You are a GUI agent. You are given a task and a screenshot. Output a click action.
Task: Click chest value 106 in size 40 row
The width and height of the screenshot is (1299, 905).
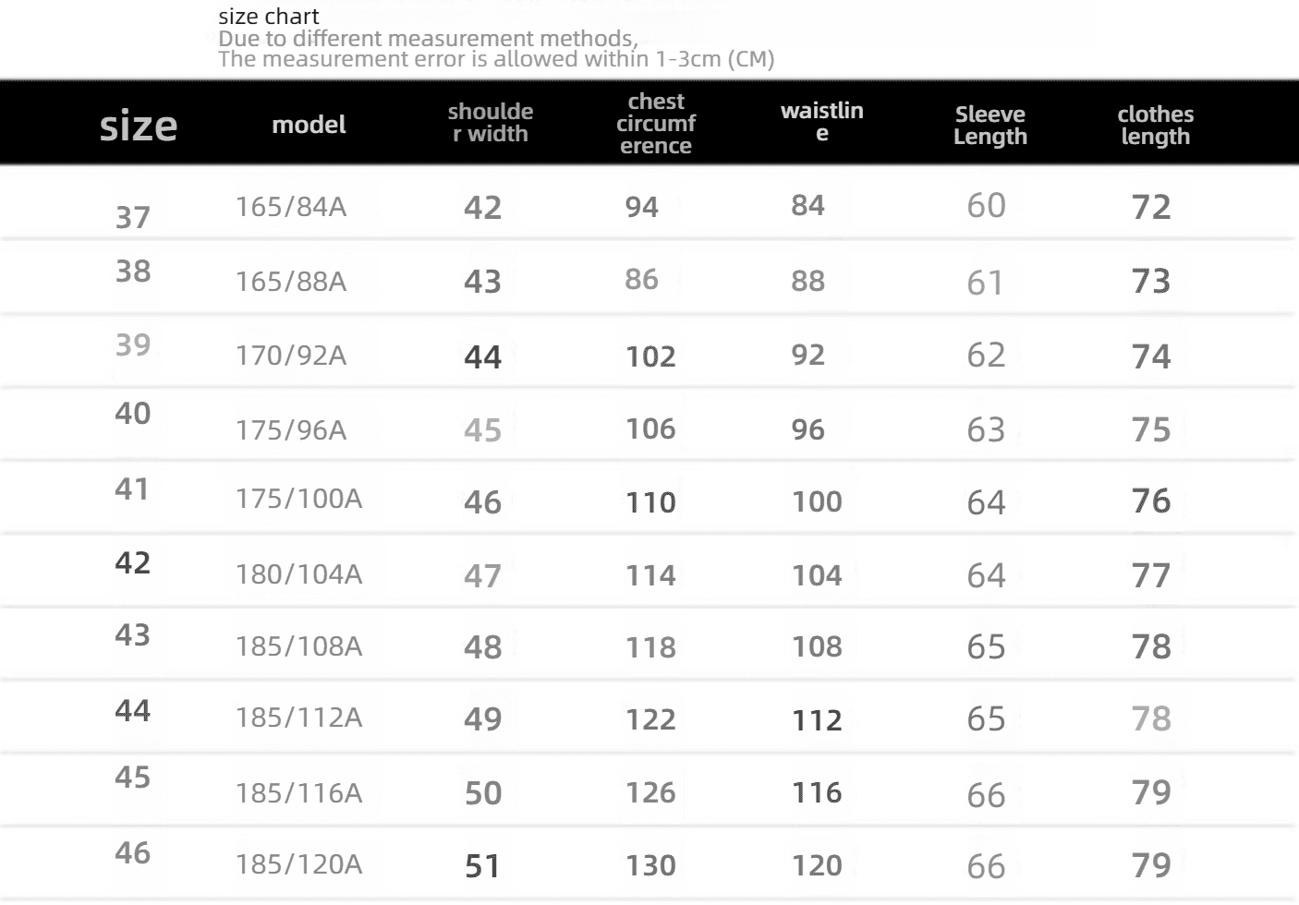coord(650,428)
